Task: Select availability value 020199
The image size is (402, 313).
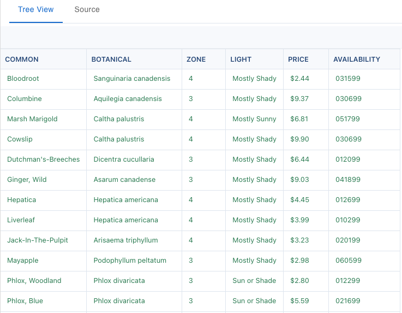Action: click(x=364, y=240)
